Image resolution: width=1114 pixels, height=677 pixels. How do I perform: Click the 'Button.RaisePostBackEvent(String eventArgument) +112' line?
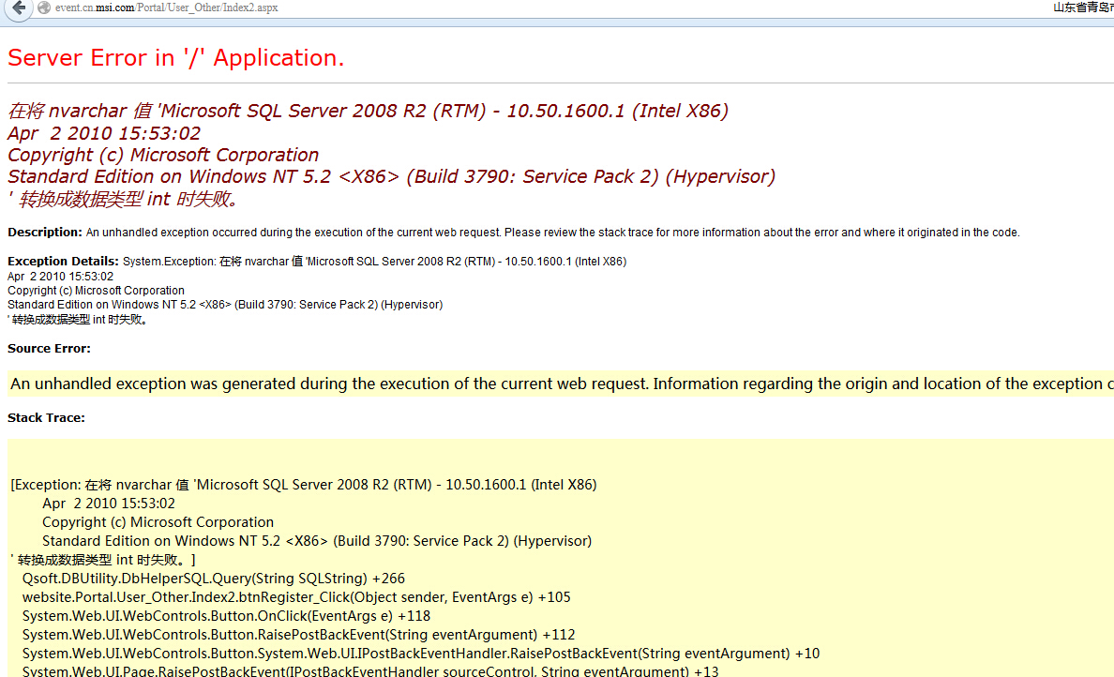tap(298, 635)
